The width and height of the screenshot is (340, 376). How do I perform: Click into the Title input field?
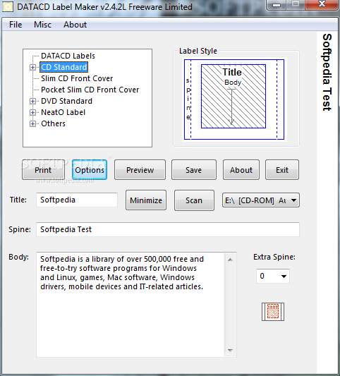click(x=77, y=200)
